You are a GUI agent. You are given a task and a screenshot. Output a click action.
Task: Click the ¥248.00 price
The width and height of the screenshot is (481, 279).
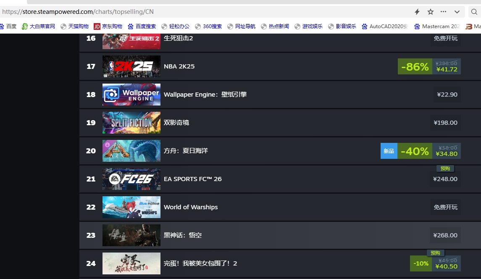click(x=445, y=179)
